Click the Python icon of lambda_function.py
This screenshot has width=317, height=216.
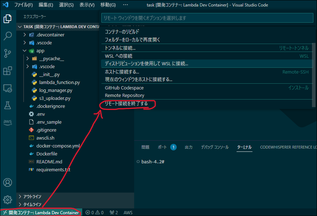34,83
